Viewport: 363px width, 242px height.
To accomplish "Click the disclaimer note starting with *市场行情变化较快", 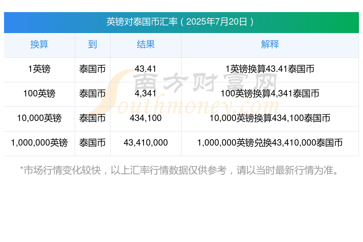I will click(x=179, y=170).
